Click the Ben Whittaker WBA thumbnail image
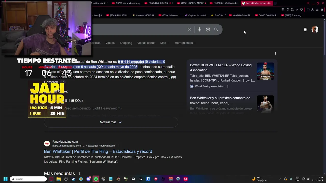Image resolution: width=326 pixels, height=183 pixels. coord(265,71)
